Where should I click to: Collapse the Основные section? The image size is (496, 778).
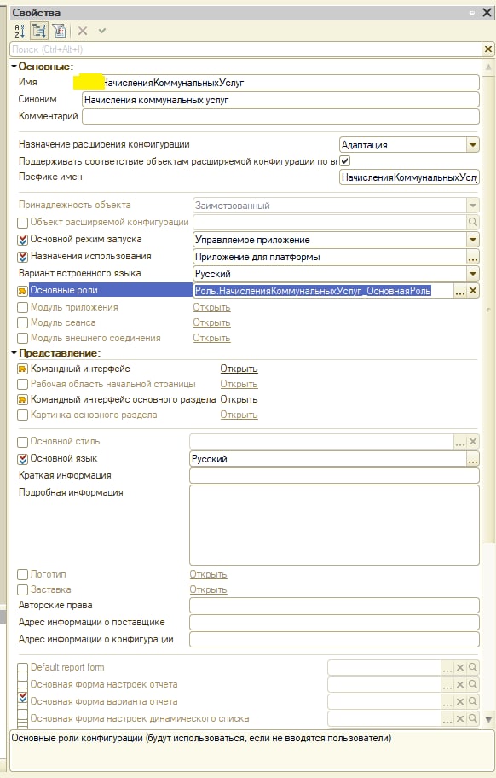[14, 67]
